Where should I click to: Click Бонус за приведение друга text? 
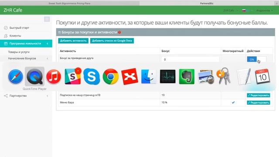pyautogui.click(x=77, y=58)
